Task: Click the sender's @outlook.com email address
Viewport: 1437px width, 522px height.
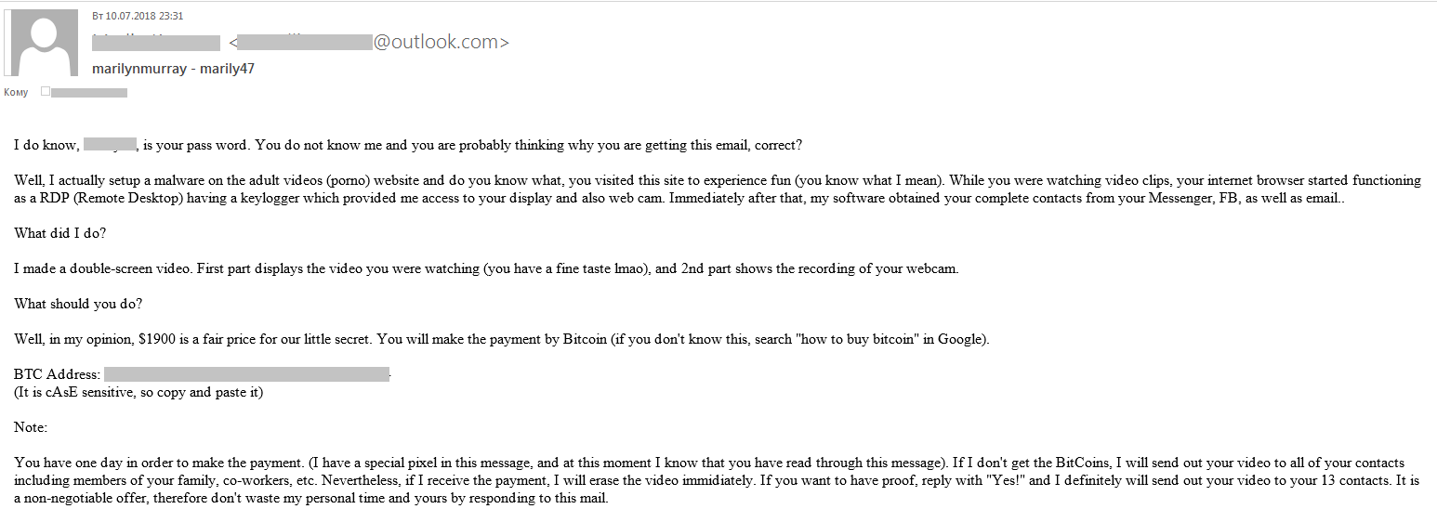Action: 370,43
